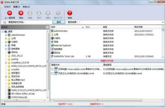Expand 计算机 node in folder tree
The width and height of the screenshot is (165, 107).
6,42
